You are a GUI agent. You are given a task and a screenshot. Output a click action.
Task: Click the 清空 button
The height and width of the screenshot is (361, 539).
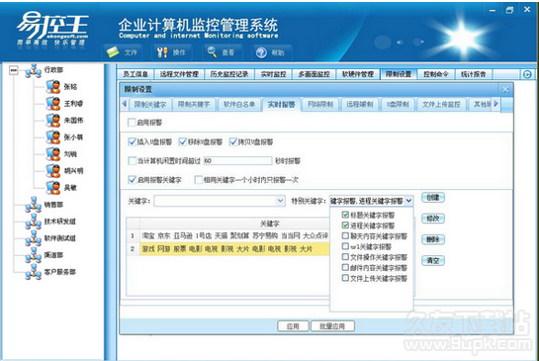[433, 261]
